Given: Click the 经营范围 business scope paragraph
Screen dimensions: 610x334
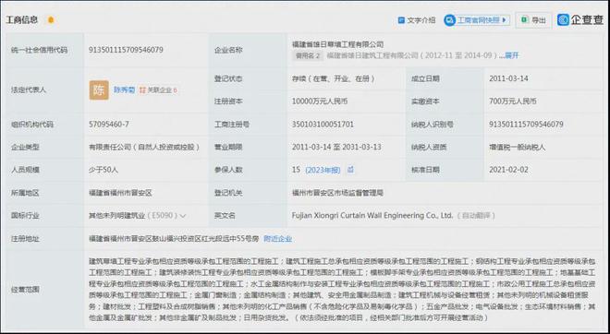Looking at the screenshot, I should pos(342,290).
